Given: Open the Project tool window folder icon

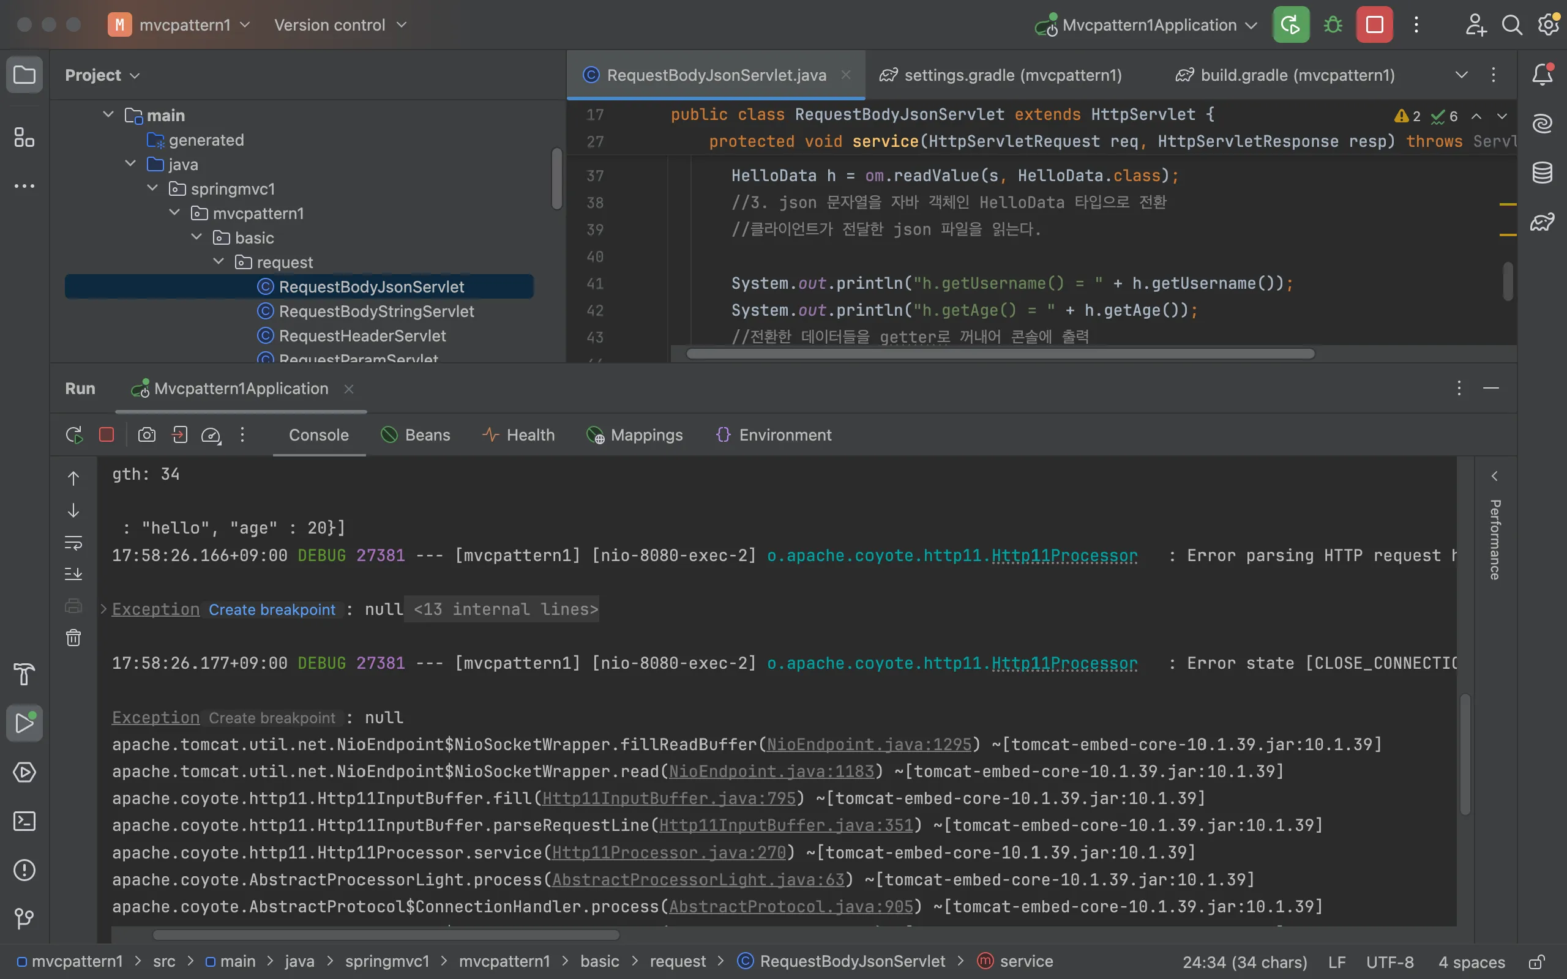Looking at the screenshot, I should click(24, 75).
